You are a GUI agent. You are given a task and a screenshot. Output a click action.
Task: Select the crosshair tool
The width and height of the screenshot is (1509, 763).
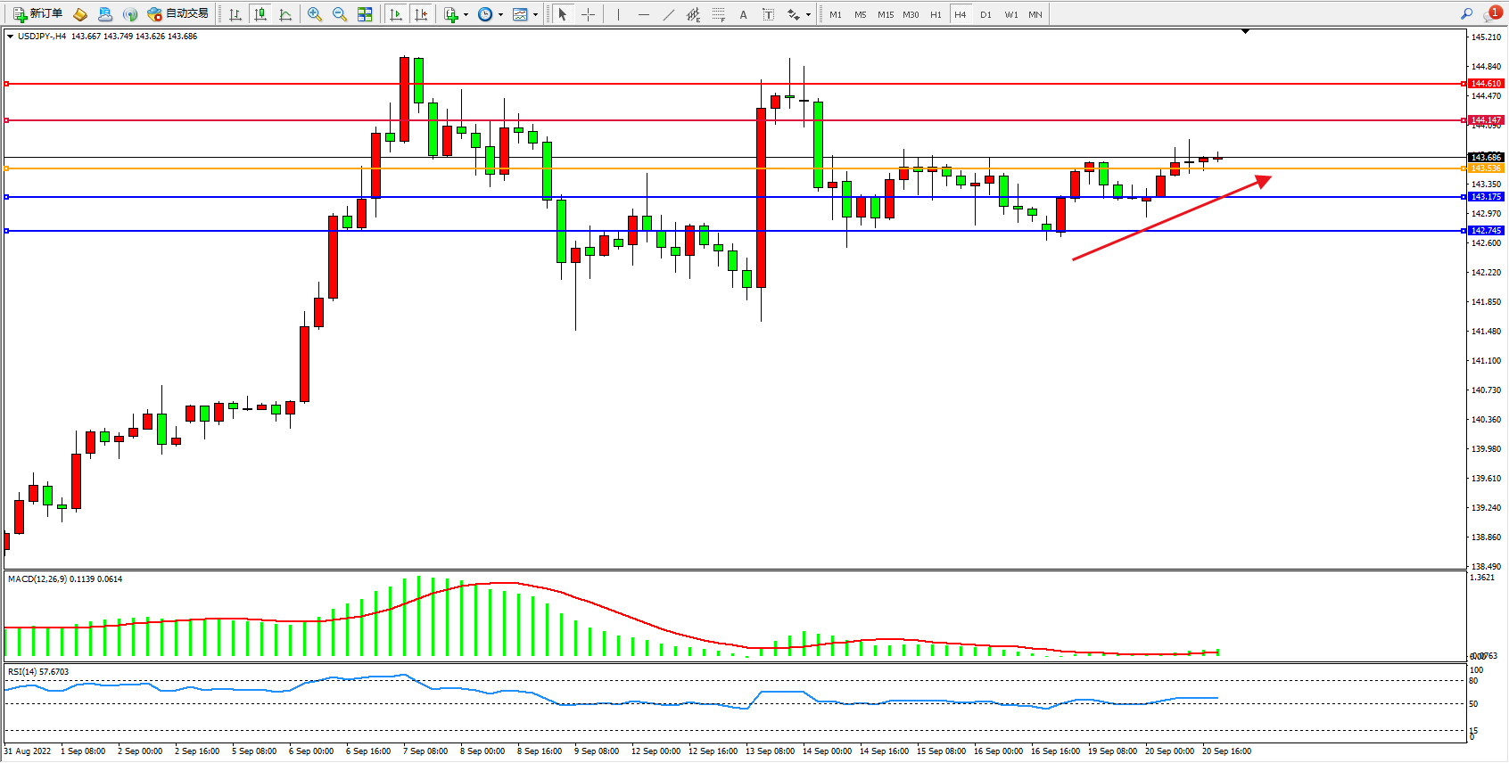tap(588, 14)
